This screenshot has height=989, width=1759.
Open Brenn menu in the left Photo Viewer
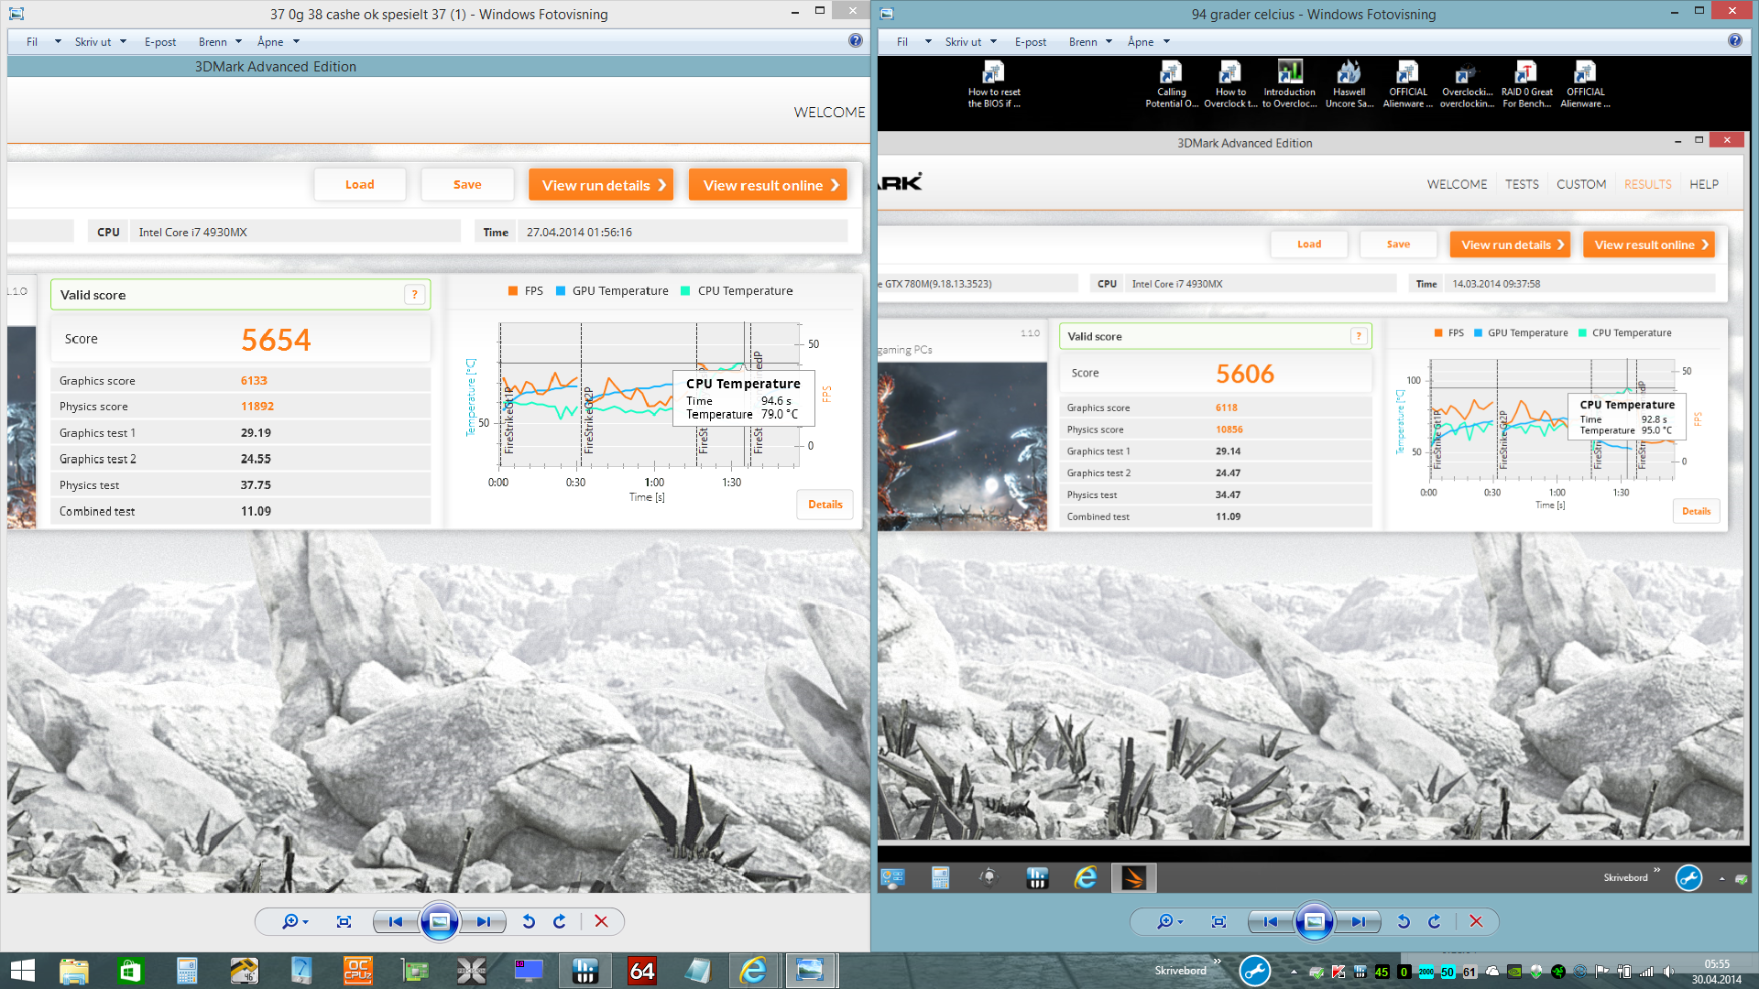pyautogui.click(x=213, y=42)
